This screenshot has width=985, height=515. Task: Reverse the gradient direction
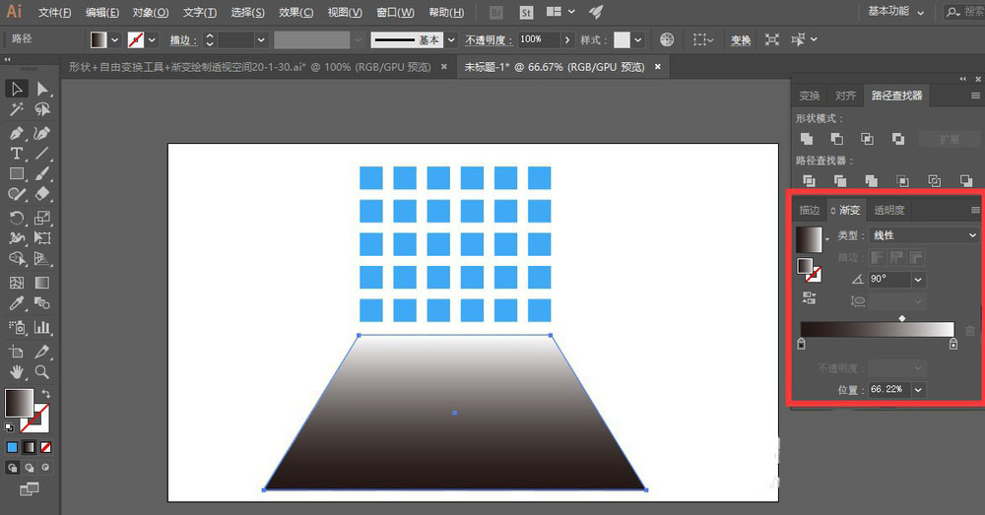pos(809,298)
